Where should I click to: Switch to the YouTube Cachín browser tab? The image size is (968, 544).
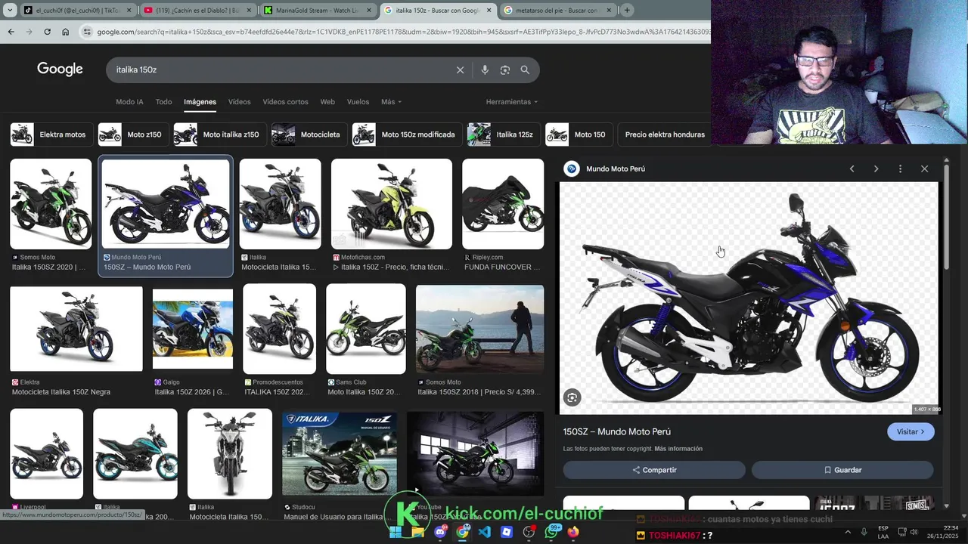197,11
